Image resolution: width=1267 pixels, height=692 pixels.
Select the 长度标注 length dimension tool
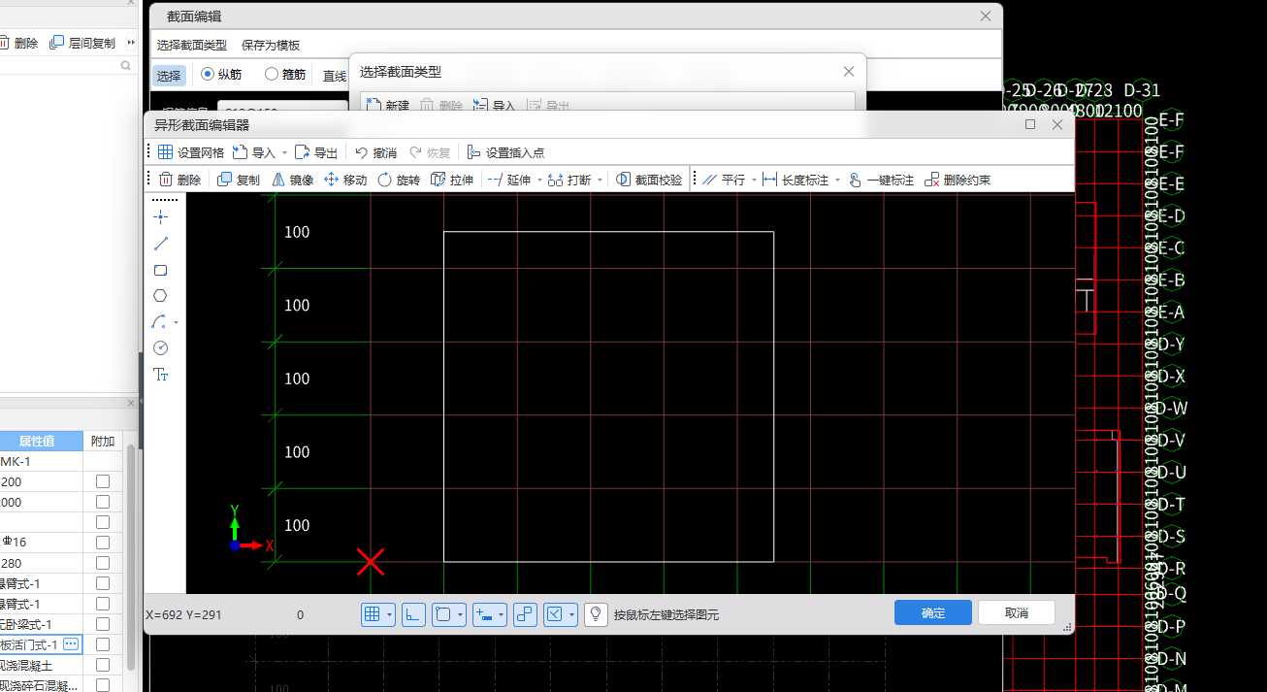[796, 180]
